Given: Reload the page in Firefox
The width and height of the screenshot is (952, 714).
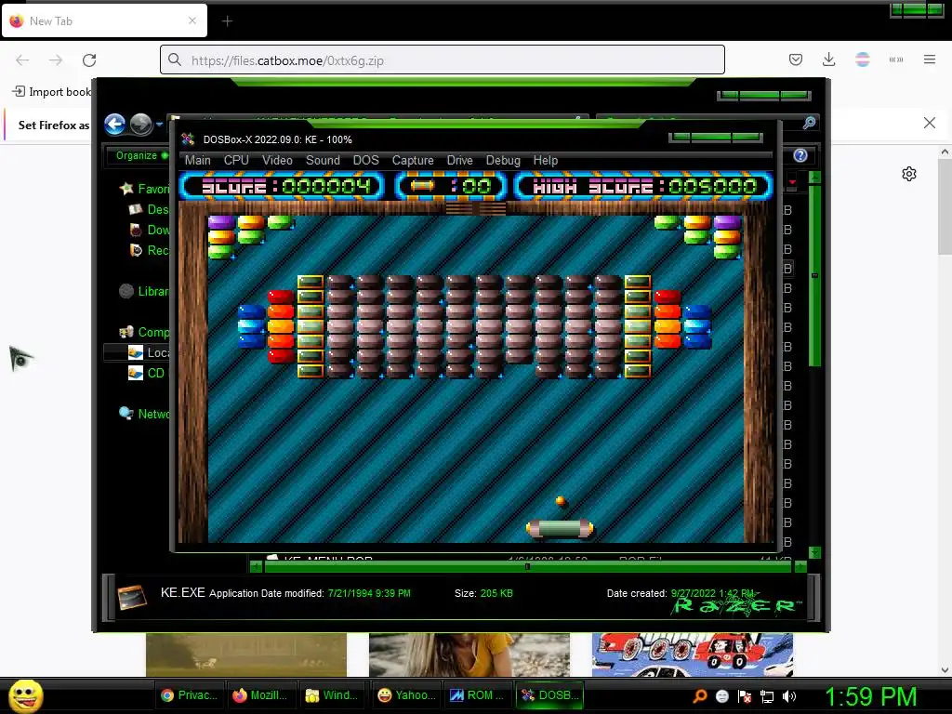Looking at the screenshot, I should (89, 60).
